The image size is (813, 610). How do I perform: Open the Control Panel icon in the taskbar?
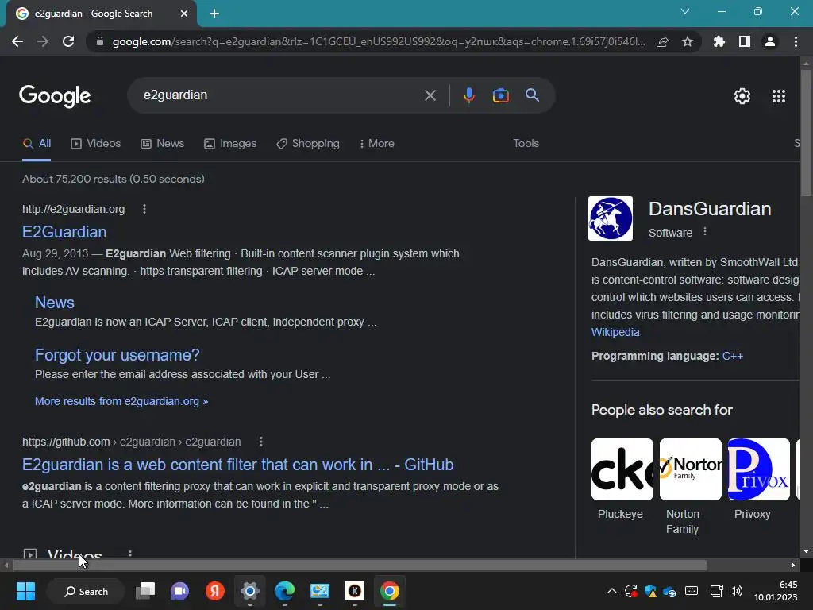click(319, 591)
